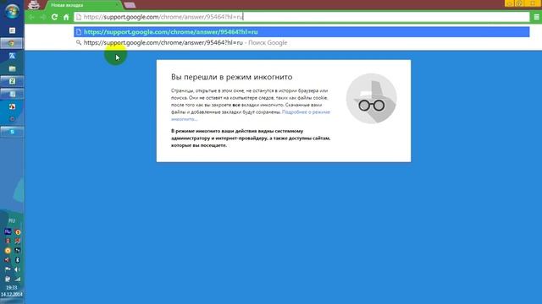Open the light-blue S taskbar icon

tap(12, 132)
